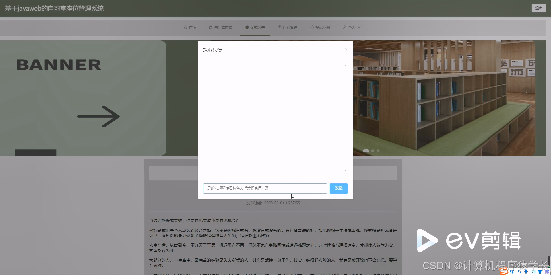Viewport: 551px width, 275px height.
Task: Click the 系统公告 announcement icon
Action: click(x=247, y=27)
